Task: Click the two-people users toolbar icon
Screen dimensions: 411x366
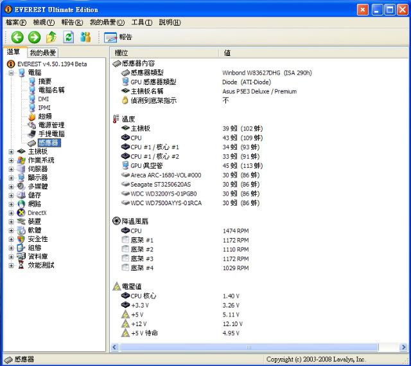Action: point(85,37)
